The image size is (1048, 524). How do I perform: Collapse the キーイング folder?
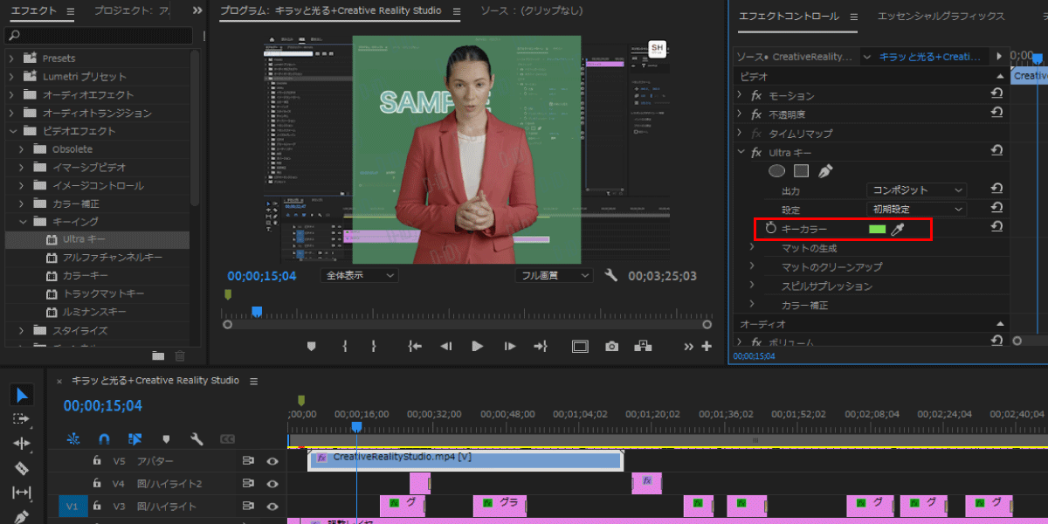pyautogui.click(x=23, y=222)
